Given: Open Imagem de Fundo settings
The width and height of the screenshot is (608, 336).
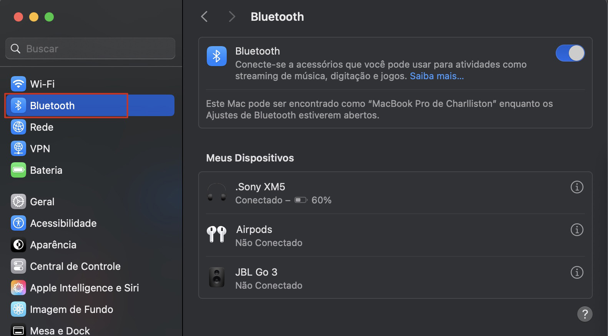Looking at the screenshot, I should 18,309.
